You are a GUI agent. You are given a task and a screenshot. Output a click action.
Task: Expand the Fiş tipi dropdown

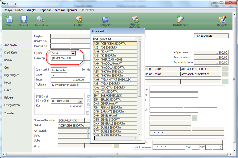pos(73,53)
